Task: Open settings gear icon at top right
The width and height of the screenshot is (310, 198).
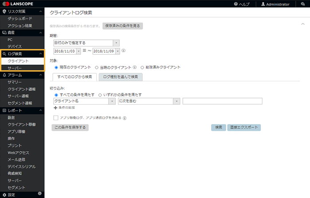Action: tap(302, 4)
